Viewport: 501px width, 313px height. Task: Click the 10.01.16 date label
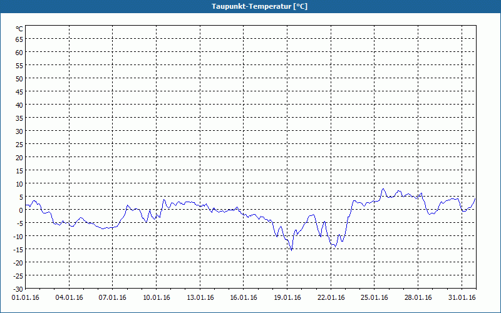156,298
